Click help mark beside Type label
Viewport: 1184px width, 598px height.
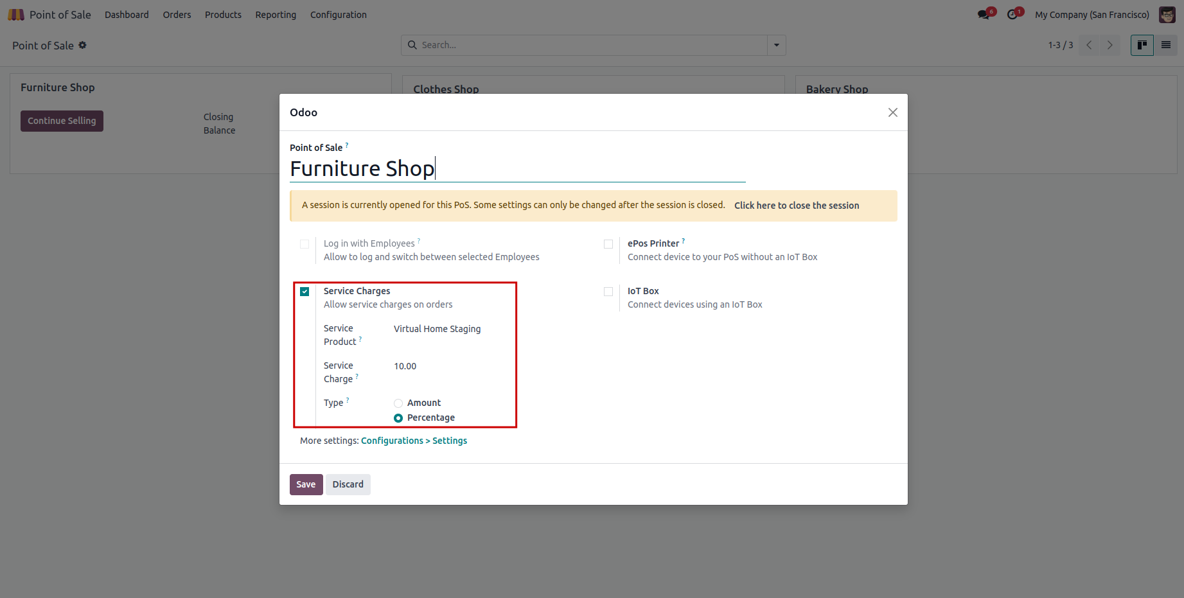tap(348, 400)
